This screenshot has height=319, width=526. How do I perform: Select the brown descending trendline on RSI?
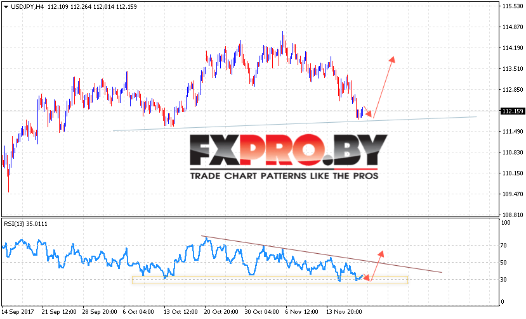tap(321, 254)
